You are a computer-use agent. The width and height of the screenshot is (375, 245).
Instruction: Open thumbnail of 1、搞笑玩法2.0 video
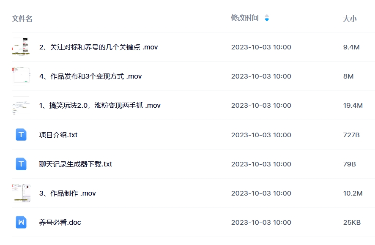(21, 106)
